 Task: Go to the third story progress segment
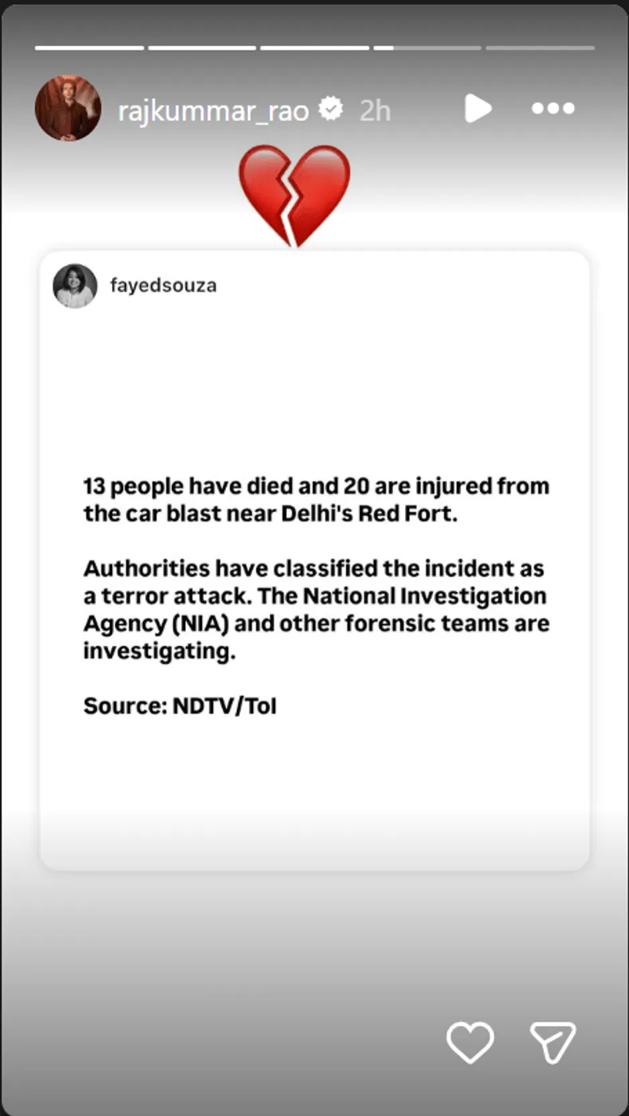314,48
